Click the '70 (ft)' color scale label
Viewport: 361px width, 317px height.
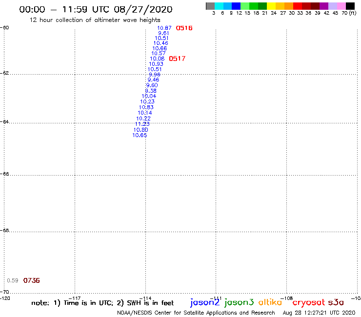[349, 13]
